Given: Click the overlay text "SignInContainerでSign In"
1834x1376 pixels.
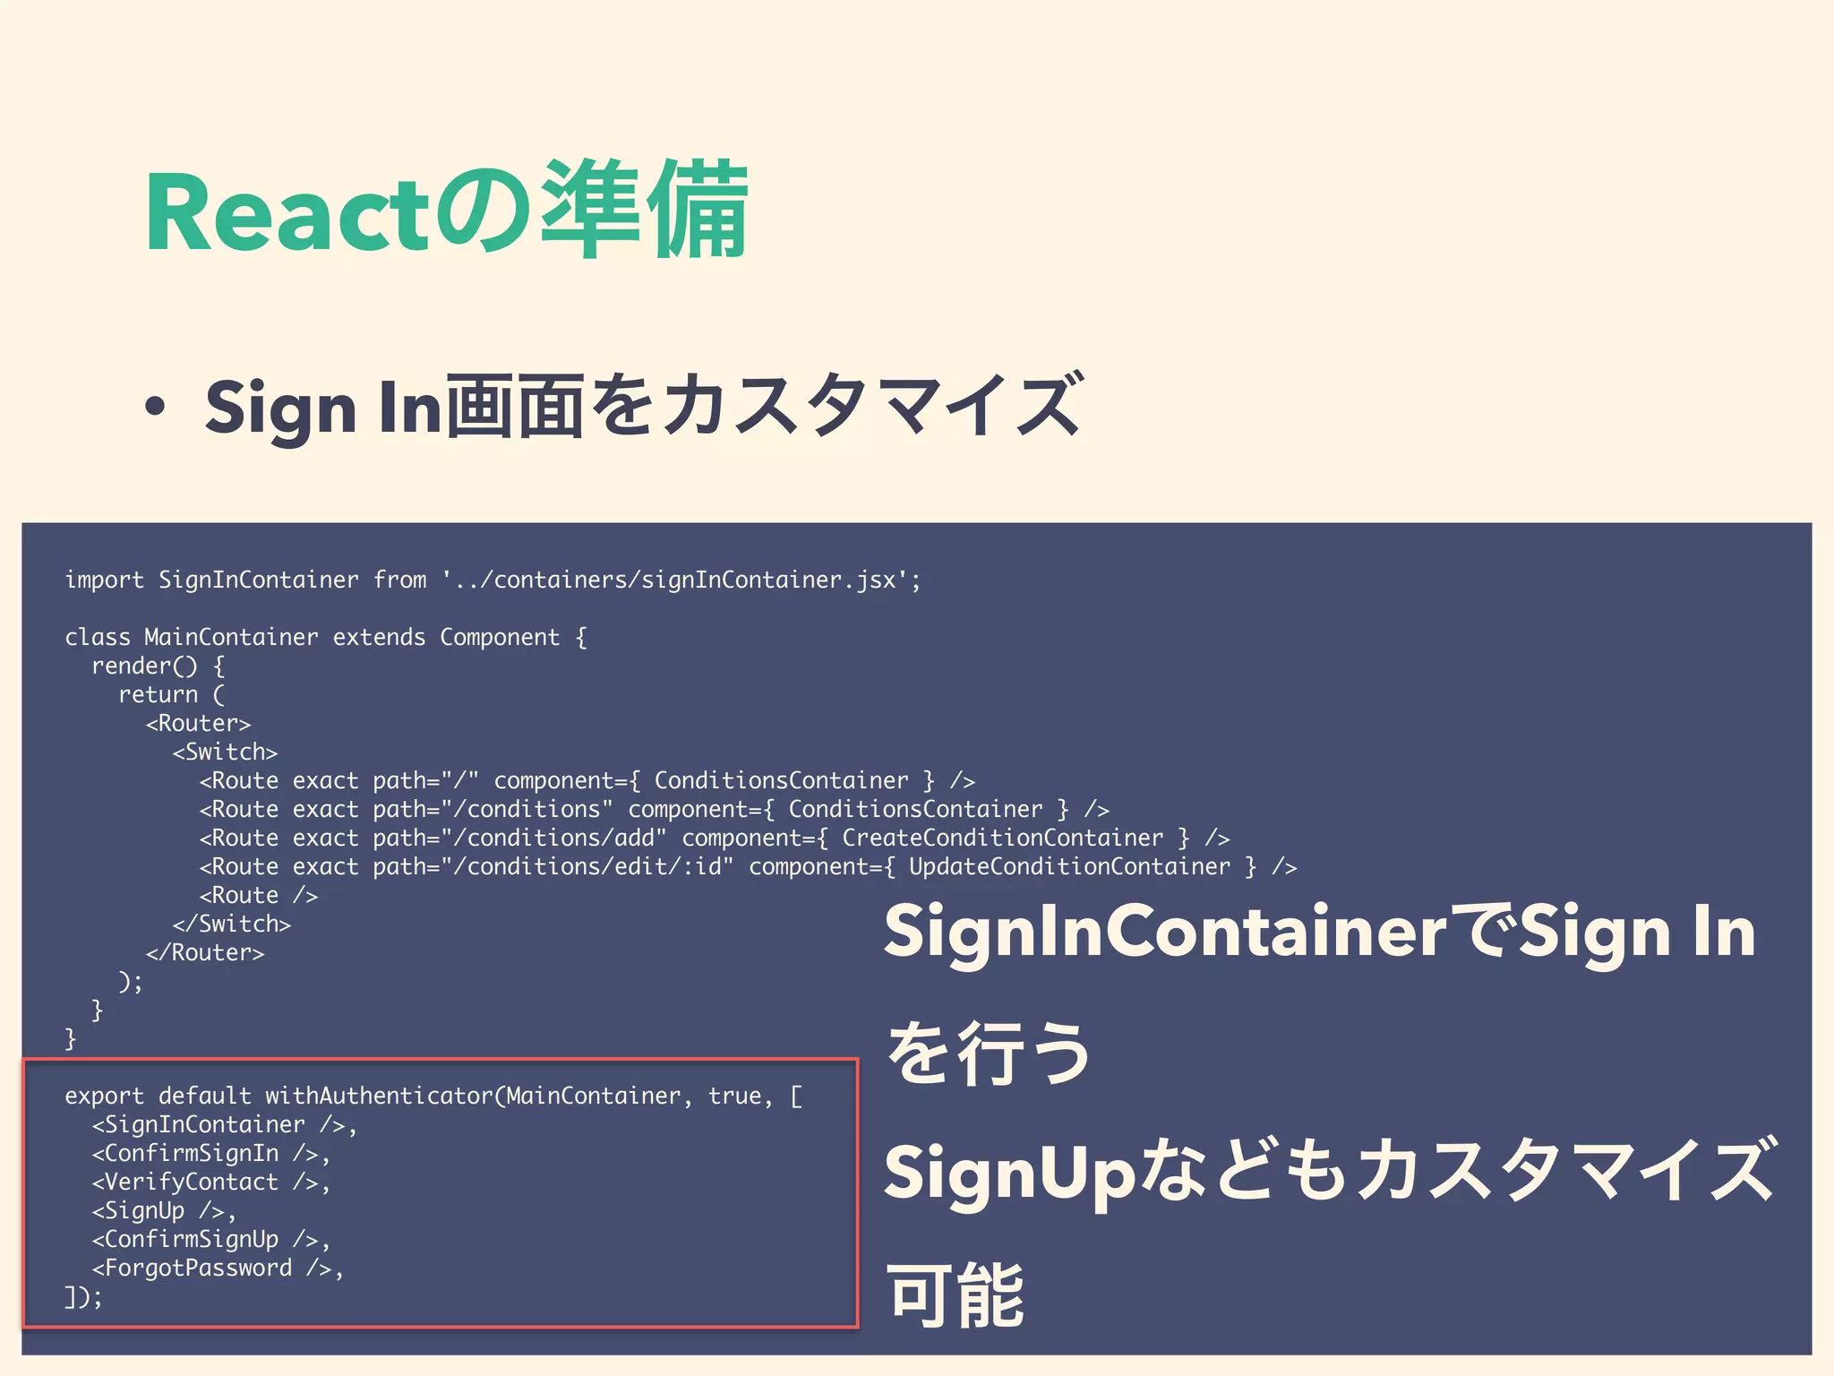Looking at the screenshot, I should coord(1320,933).
